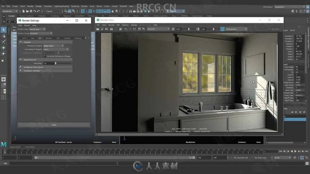Image resolution: width=310 pixels, height=174 pixels.
Task: Click the Remove Image icon in Render View
Action: click(x=144, y=29)
